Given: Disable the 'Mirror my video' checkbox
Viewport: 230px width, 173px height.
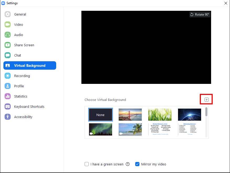Looking at the screenshot, I should tap(137, 164).
